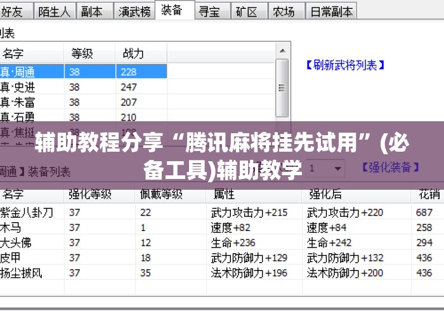The width and height of the screenshot is (444, 311).
Task: Click the cost value 687
Action: (x=424, y=213)
